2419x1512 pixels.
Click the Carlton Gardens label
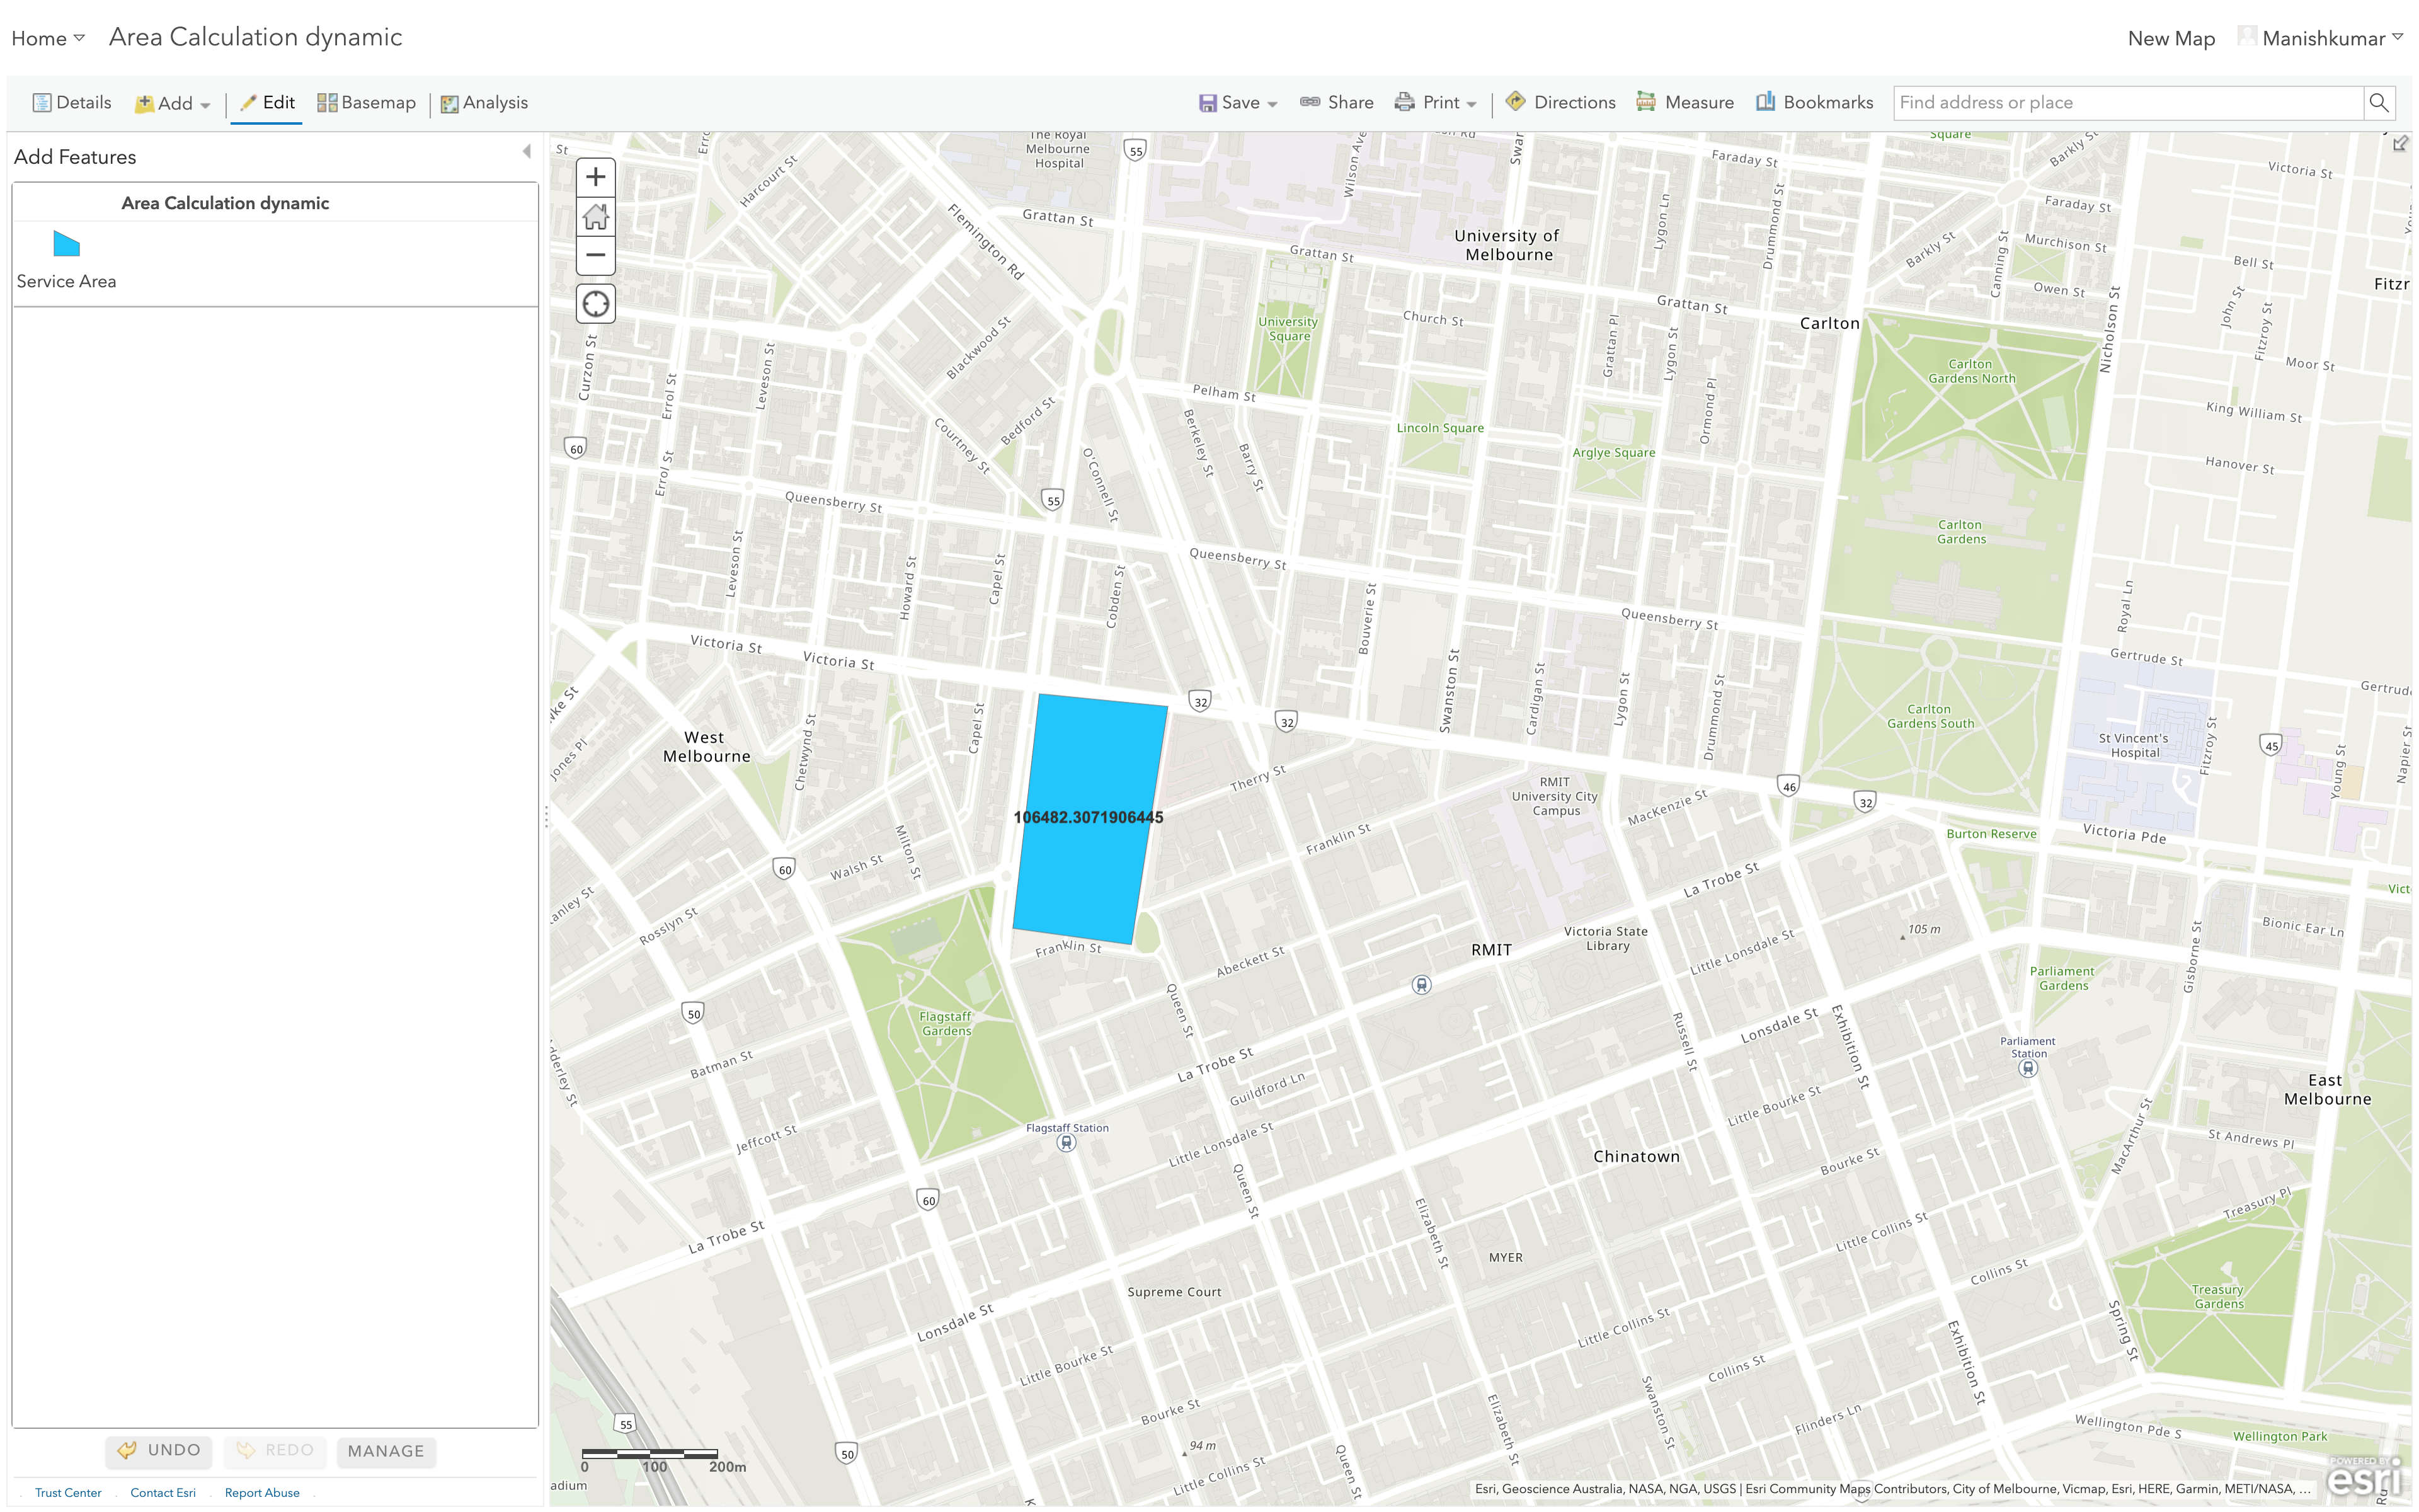click(x=1960, y=532)
